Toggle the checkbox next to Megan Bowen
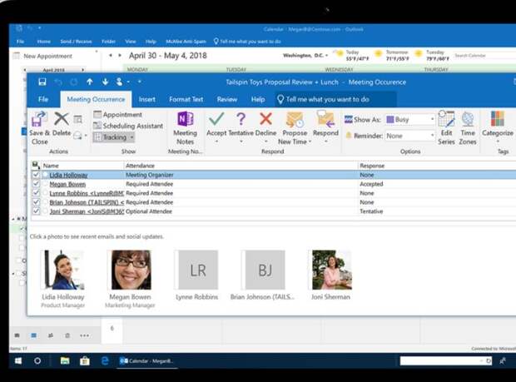Image resolution: width=516 pixels, height=382 pixels. click(35, 184)
